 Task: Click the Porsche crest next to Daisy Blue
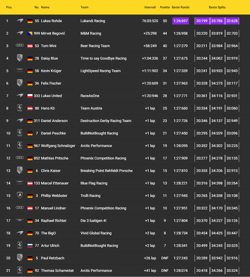point(20,58)
